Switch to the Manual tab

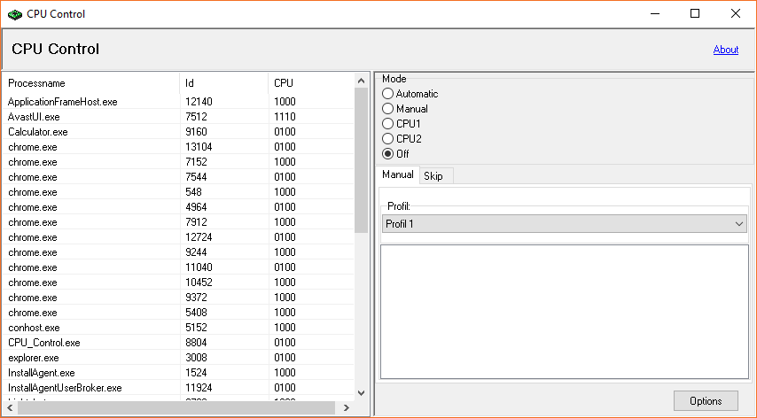coord(398,175)
